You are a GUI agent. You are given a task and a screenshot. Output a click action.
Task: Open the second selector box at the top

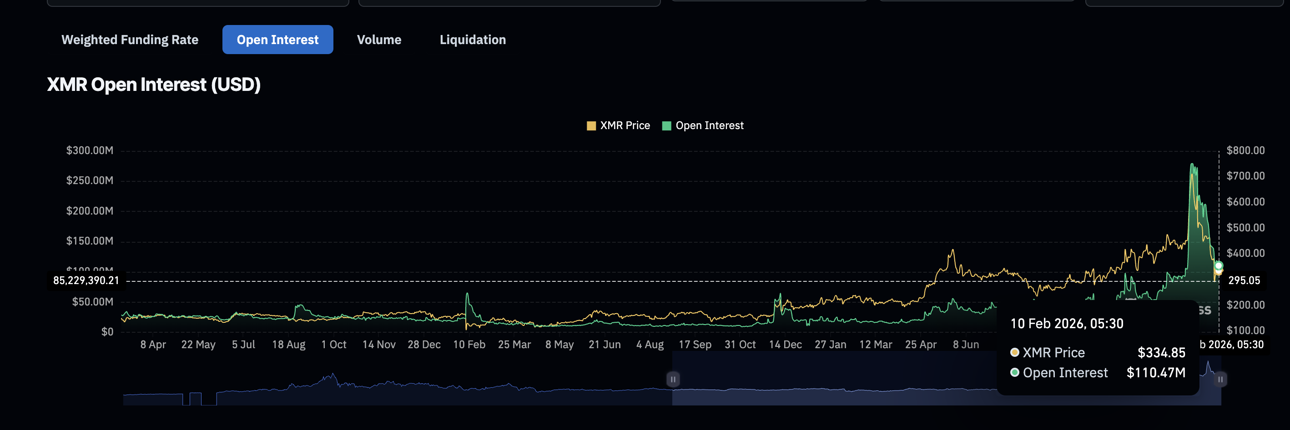point(508,3)
